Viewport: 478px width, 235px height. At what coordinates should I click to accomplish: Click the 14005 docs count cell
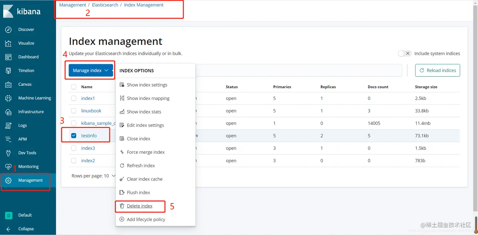(x=374, y=123)
